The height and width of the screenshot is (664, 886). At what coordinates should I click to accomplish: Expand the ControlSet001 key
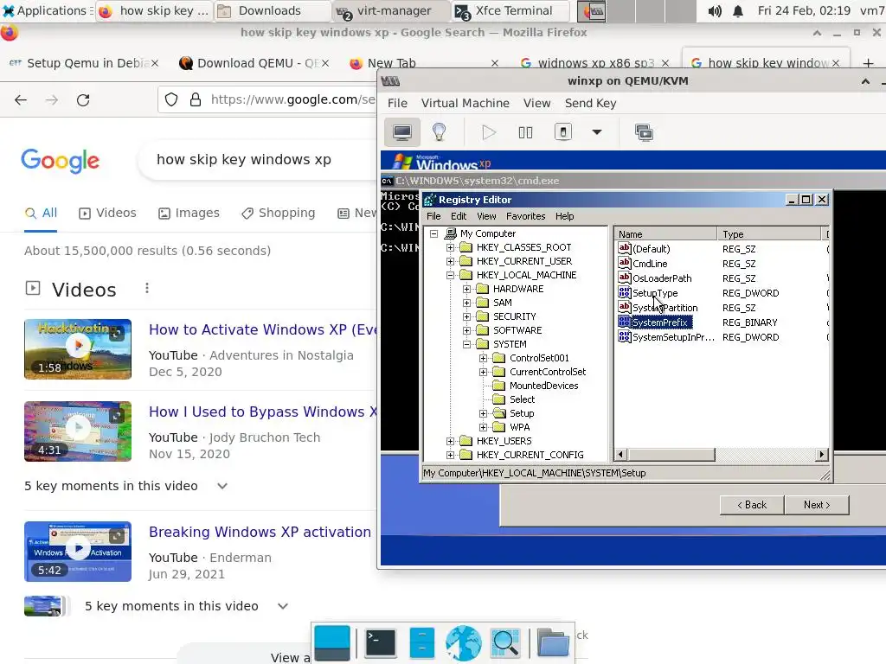[483, 358]
